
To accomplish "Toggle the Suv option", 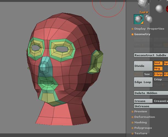I will (148, 74).
